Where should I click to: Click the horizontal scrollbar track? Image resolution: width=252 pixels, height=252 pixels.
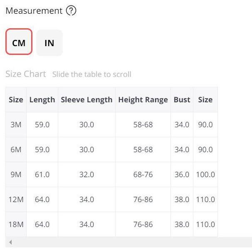click(128, 242)
